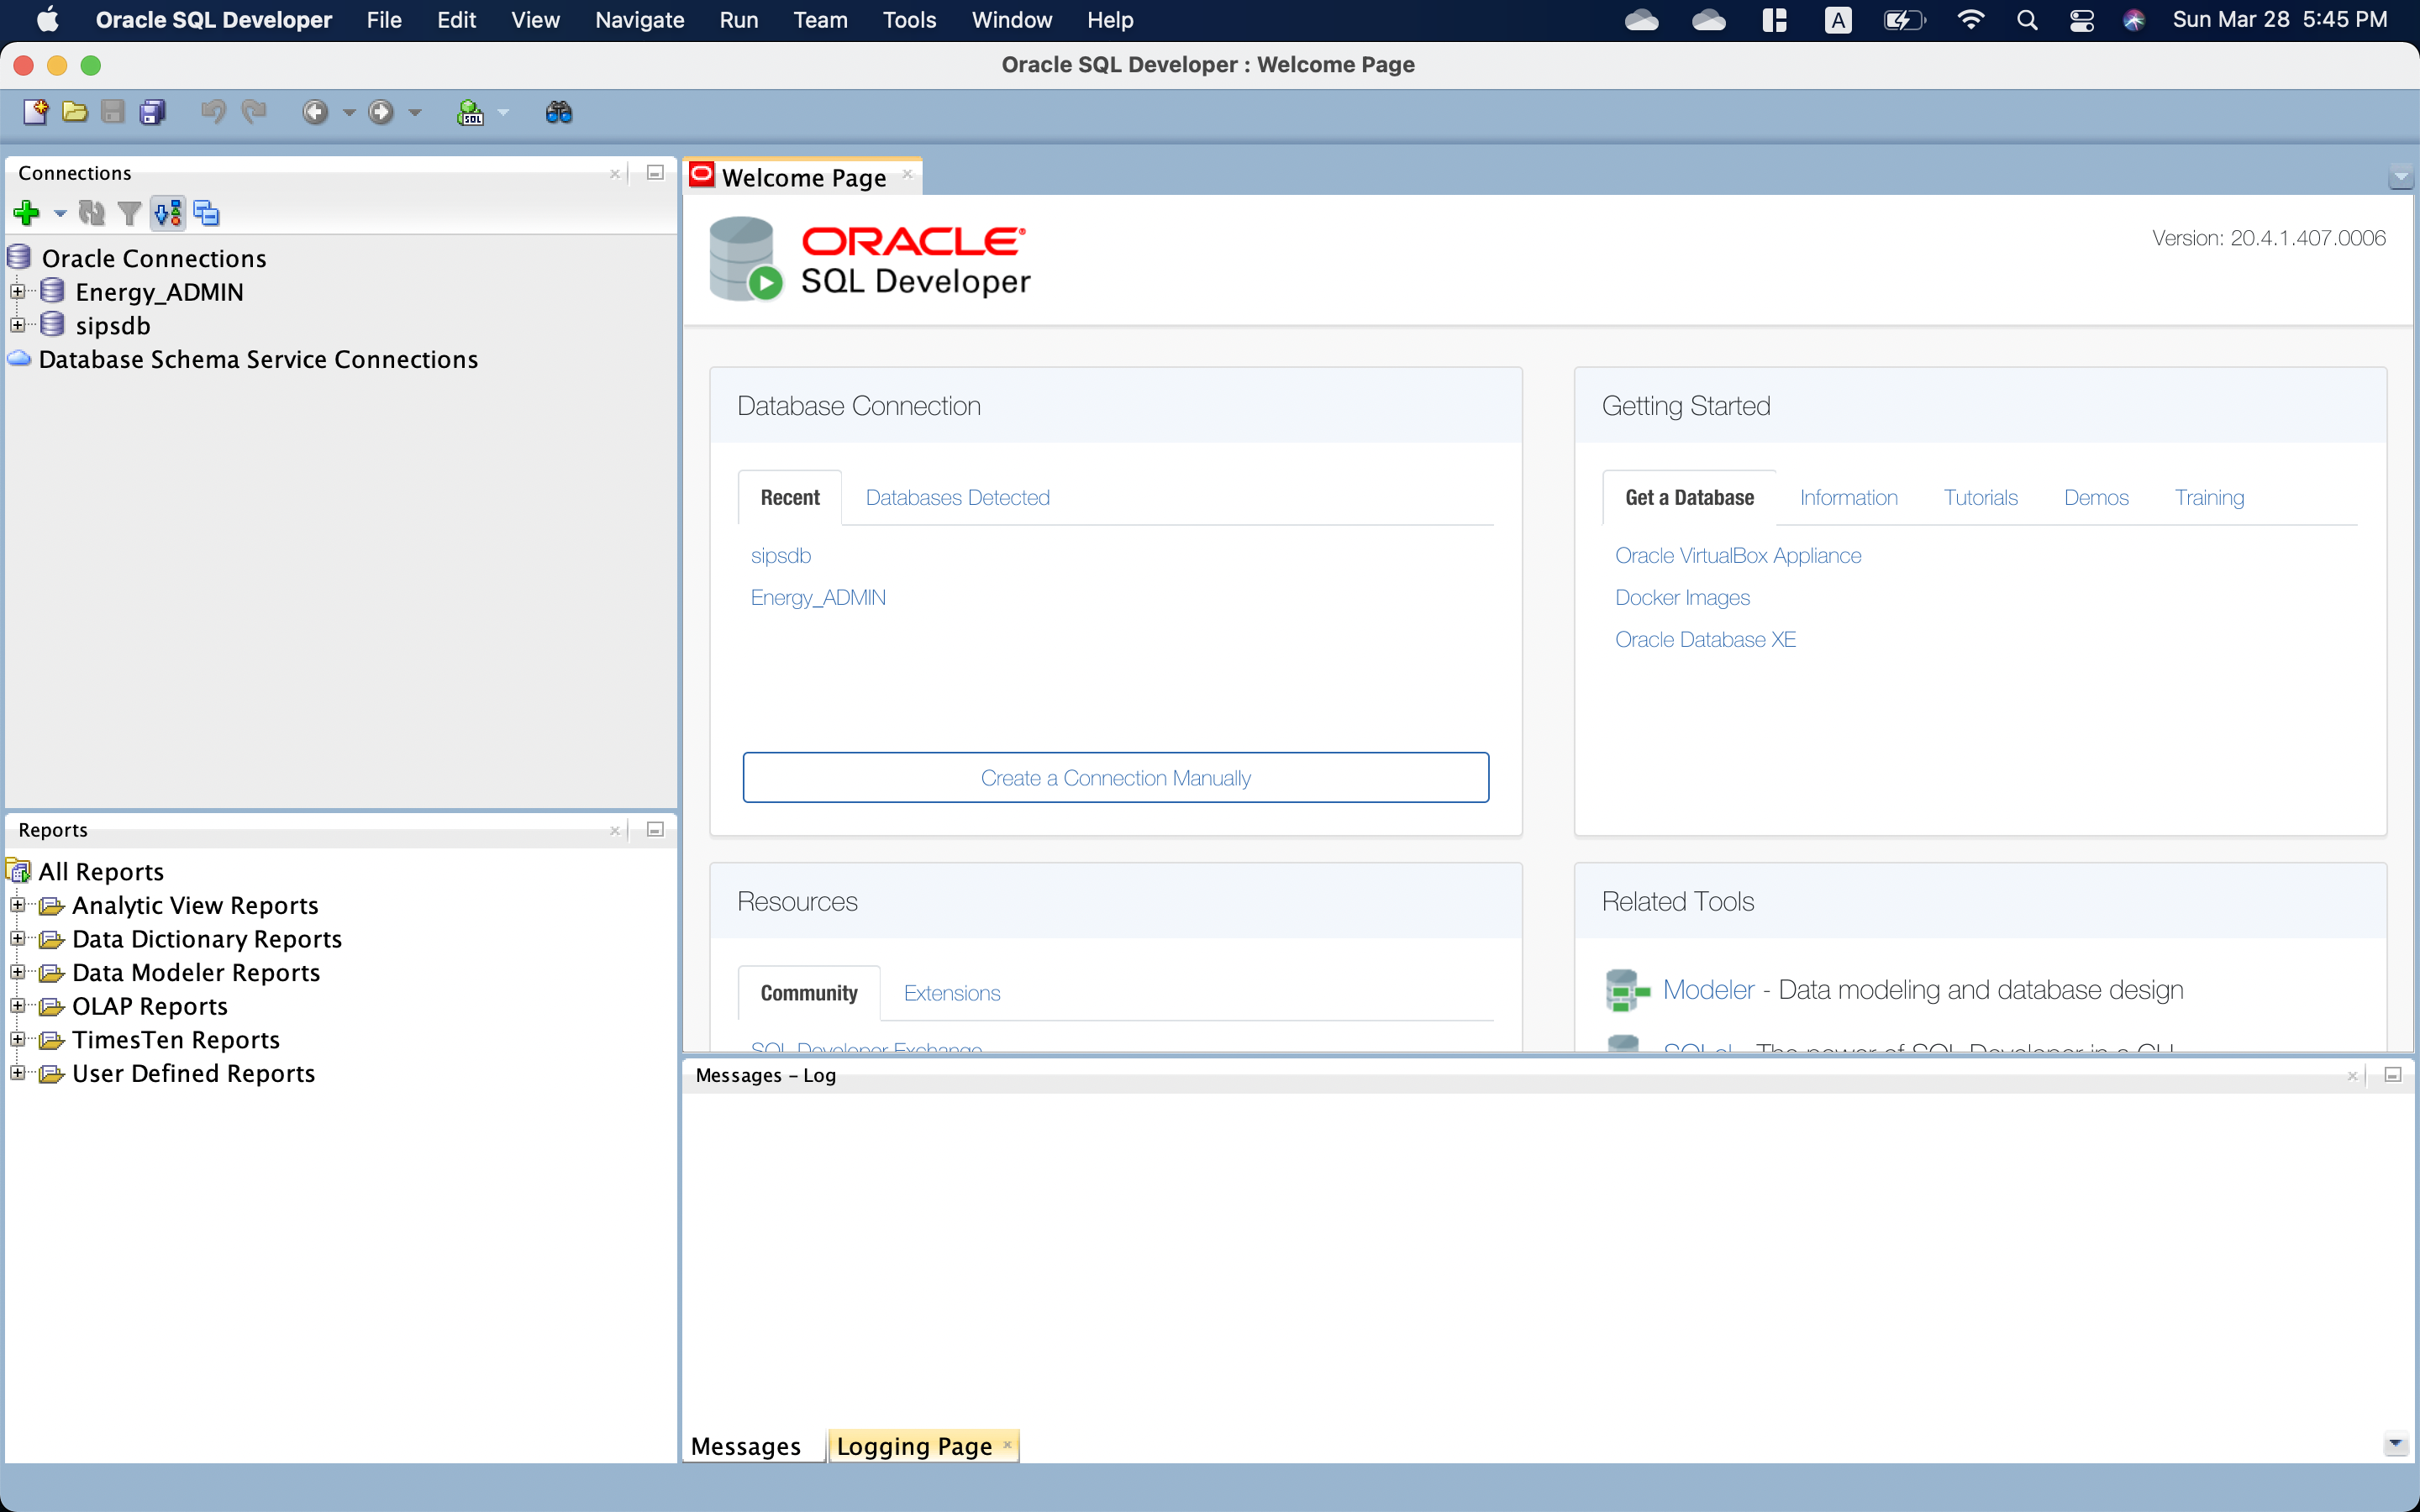Open SQL Worksheet toolbar icon

tap(471, 112)
